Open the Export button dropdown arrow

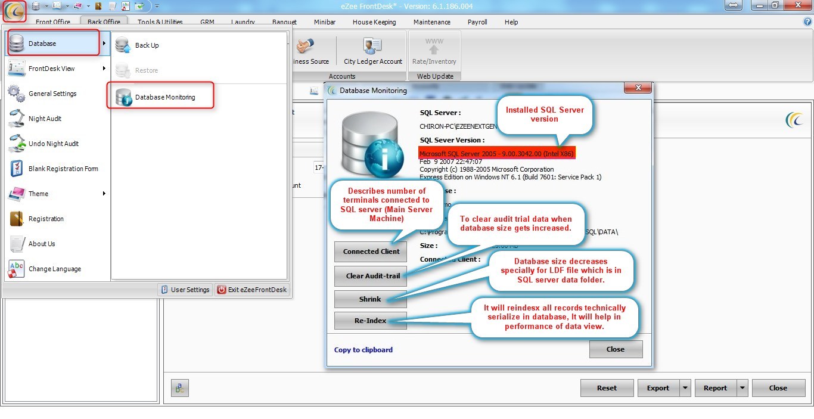[x=685, y=388]
